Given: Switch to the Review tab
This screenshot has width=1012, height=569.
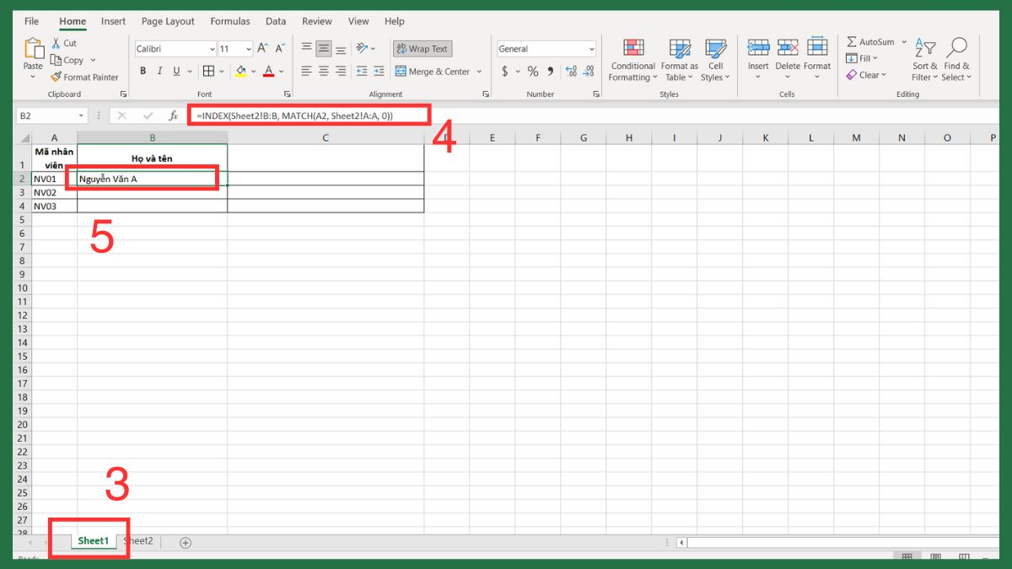Looking at the screenshot, I should pos(317,21).
